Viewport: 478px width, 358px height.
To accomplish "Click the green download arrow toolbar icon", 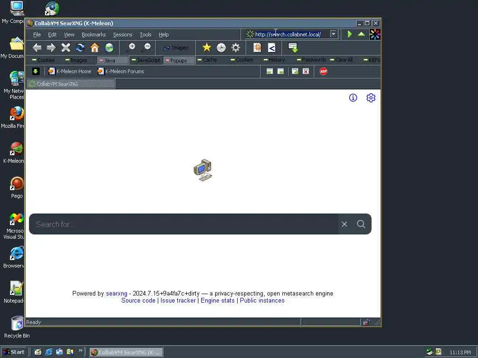I will [293, 48].
